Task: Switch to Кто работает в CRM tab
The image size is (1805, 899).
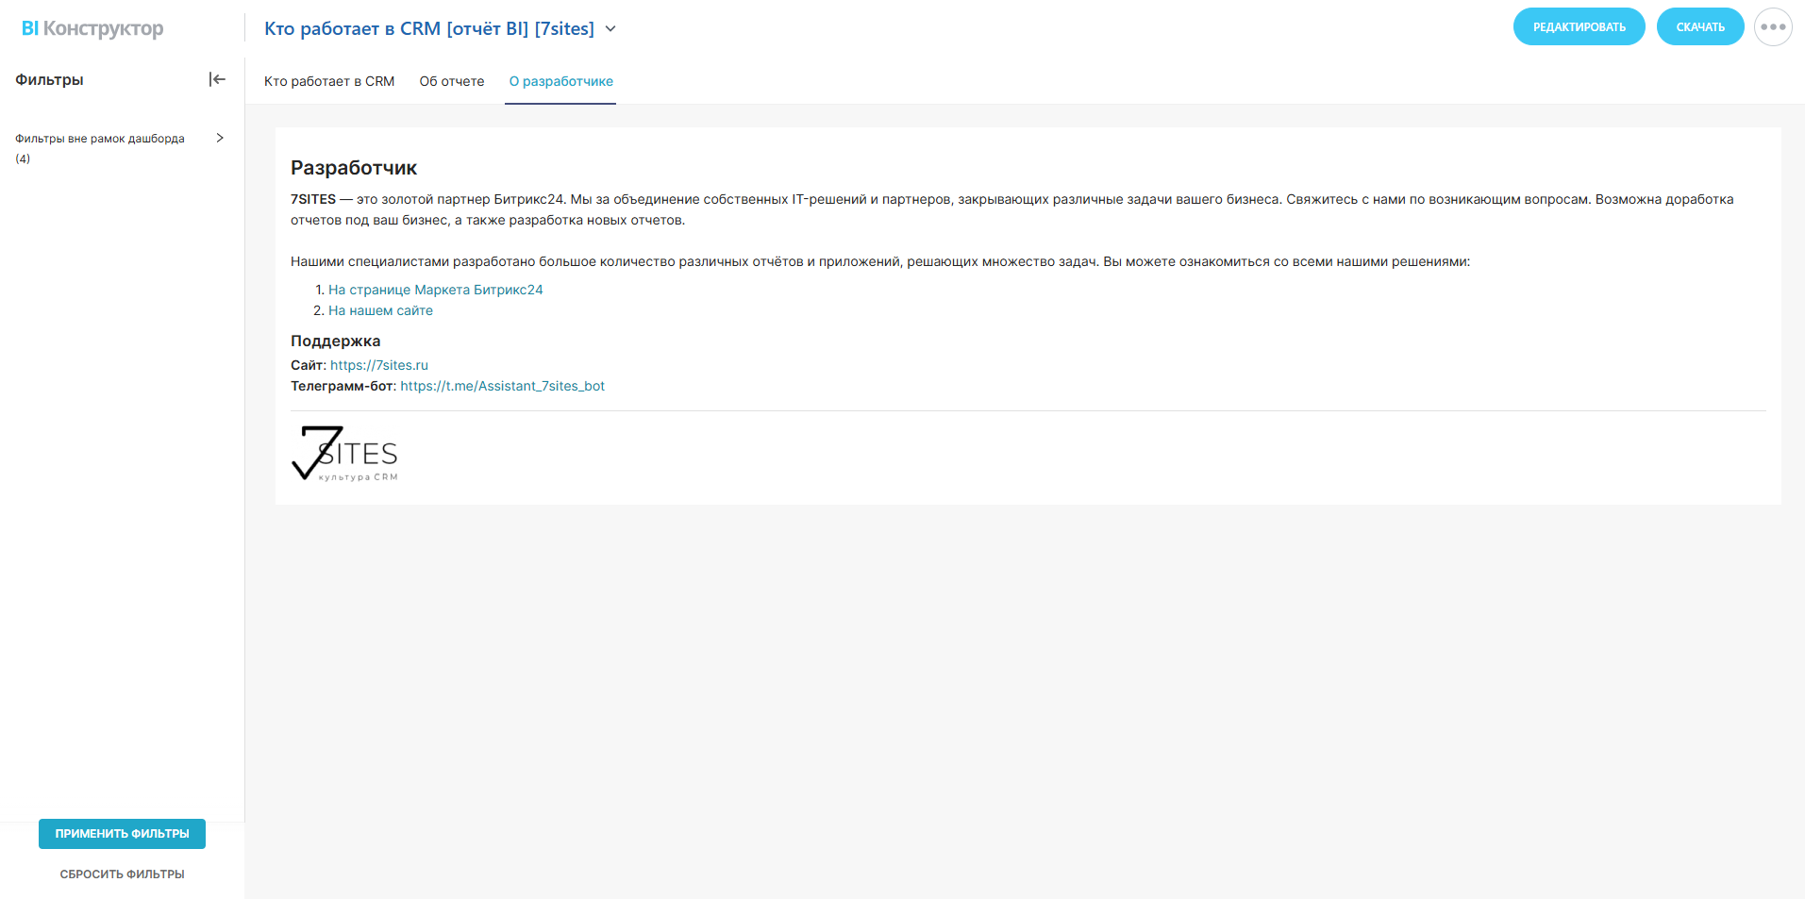Action: [x=329, y=81]
